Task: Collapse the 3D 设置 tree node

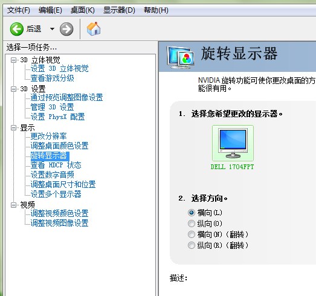Action: coord(13,89)
